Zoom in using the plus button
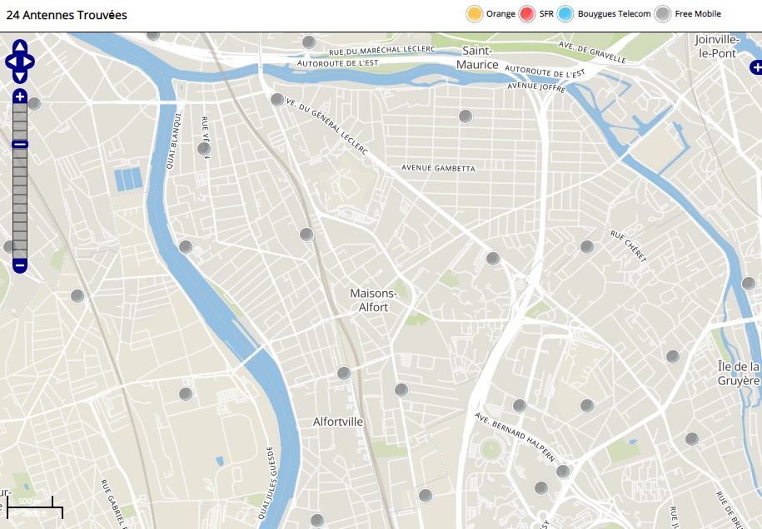 [x=20, y=96]
